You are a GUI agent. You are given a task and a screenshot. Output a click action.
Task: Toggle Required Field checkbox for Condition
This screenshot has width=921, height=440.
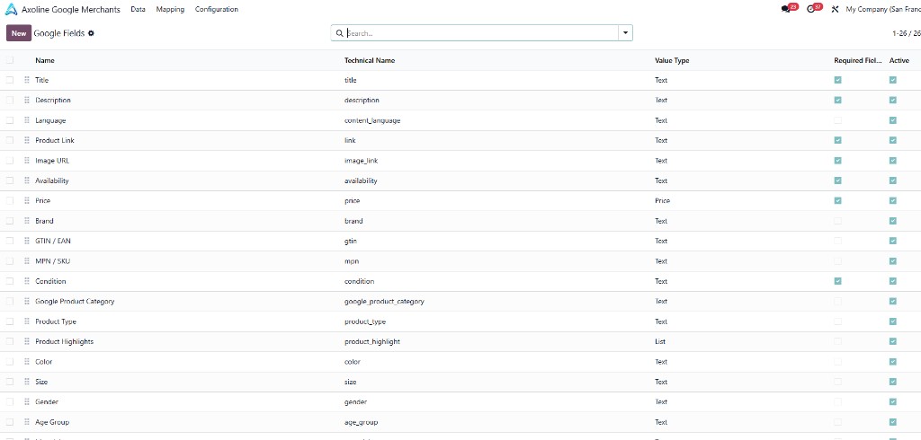tap(837, 281)
